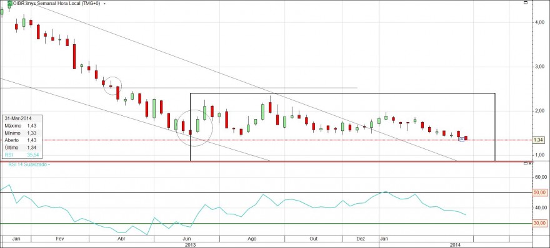The height and width of the screenshot is (248, 550).
Task: Click the Ago month label on time axis
Action: pos(252,239)
